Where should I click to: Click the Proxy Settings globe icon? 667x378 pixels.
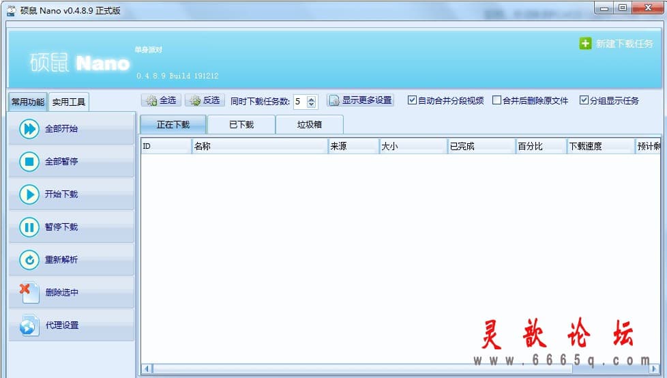point(29,325)
